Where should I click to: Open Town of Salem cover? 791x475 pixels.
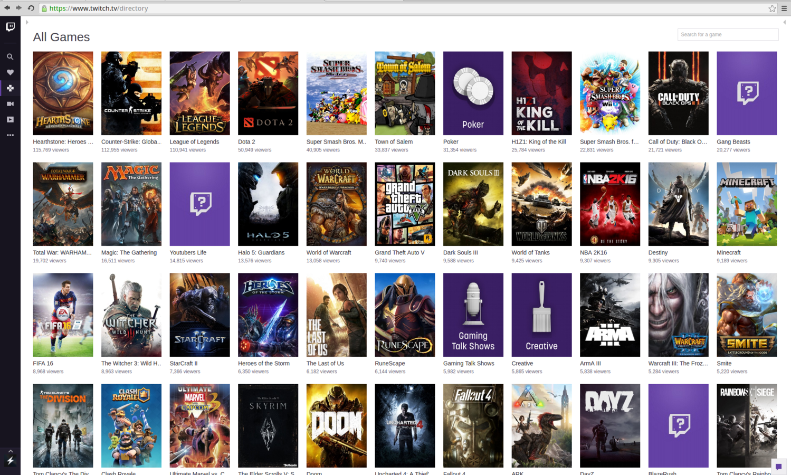coord(405,93)
